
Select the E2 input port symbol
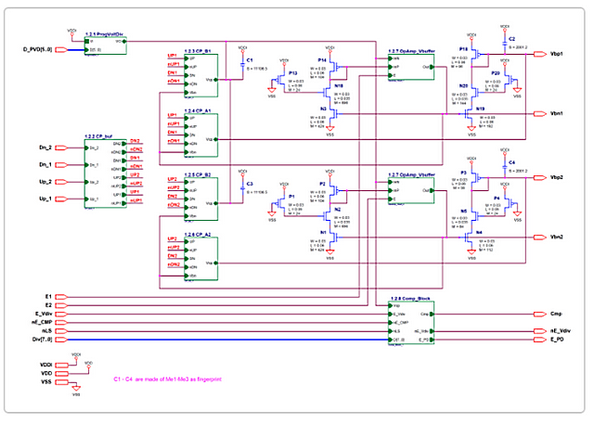[61, 305]
